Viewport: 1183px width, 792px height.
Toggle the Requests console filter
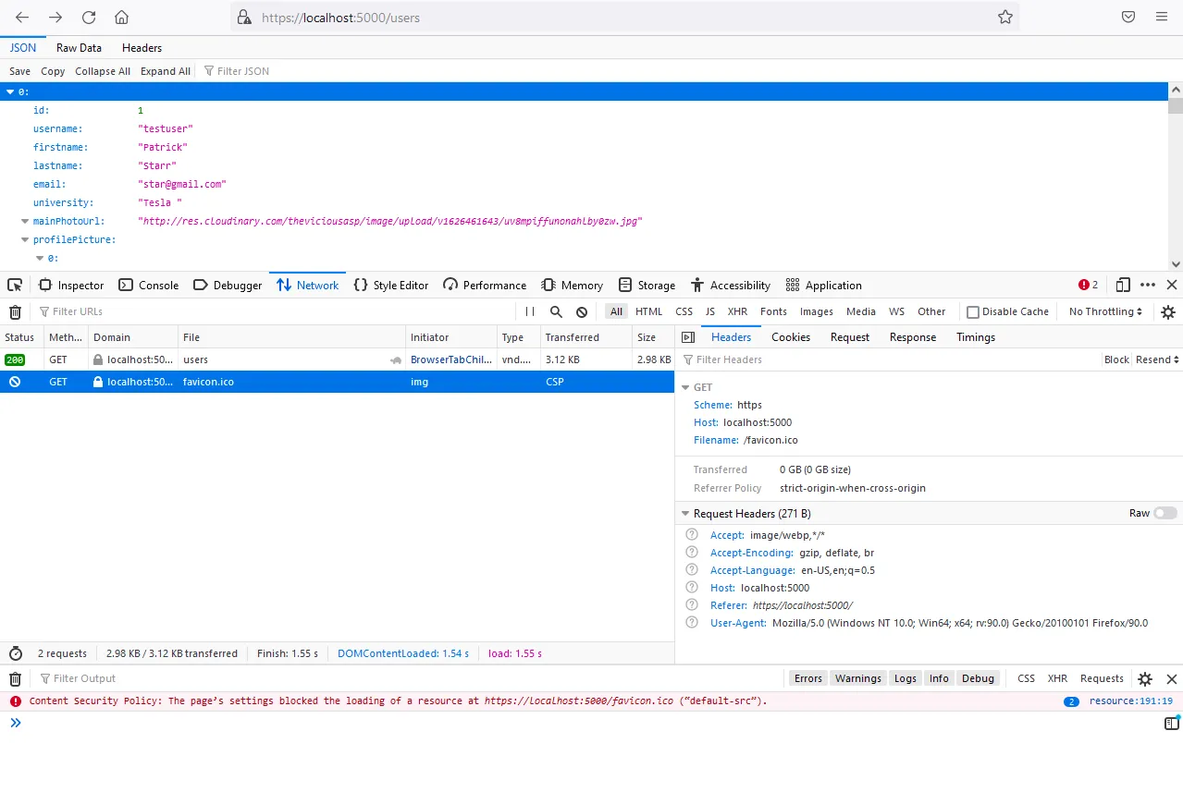pyautogui.click(x=1102, y=678)
